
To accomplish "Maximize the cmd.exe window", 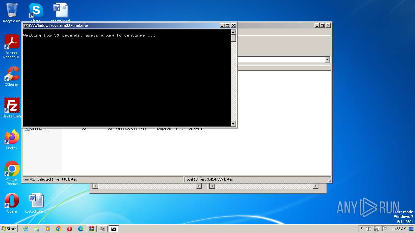I will [228, 26].
